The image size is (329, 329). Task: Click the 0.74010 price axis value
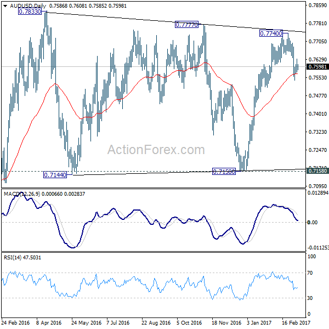coord(317,114)
